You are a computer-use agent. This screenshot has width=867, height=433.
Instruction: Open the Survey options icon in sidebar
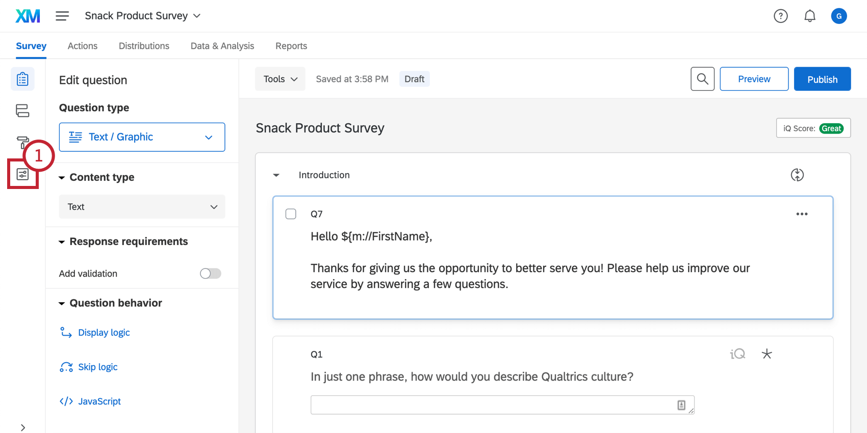click(x=22, y=175)
